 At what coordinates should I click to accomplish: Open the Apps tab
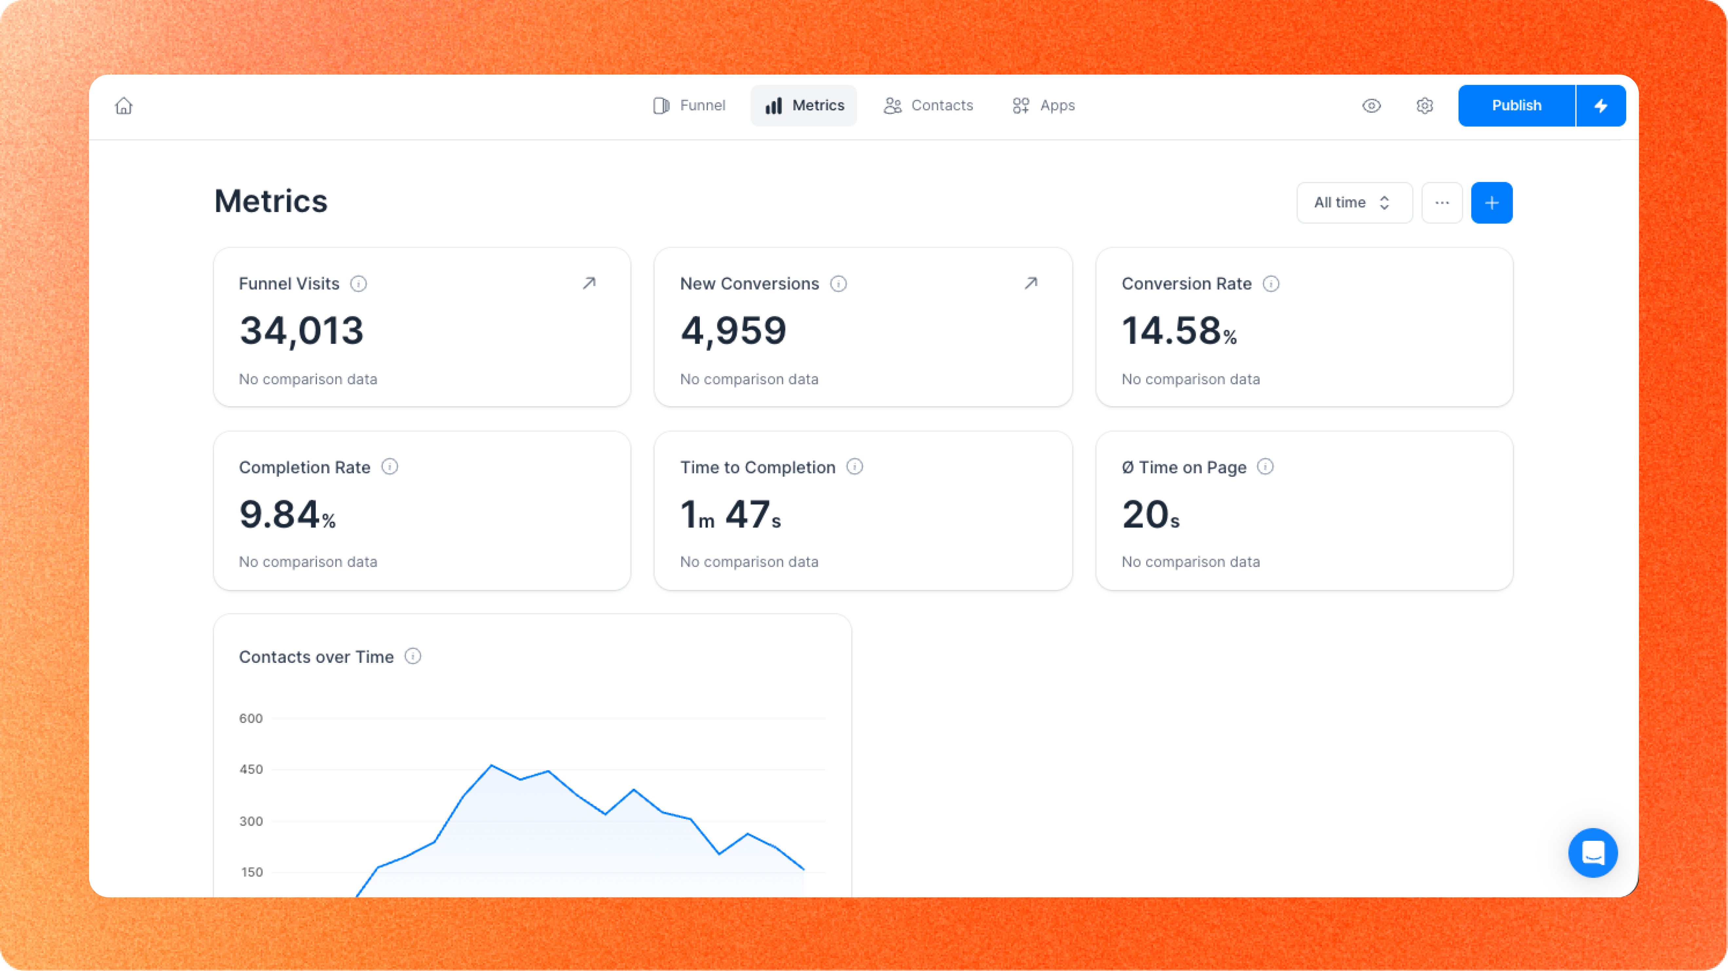1044,105
